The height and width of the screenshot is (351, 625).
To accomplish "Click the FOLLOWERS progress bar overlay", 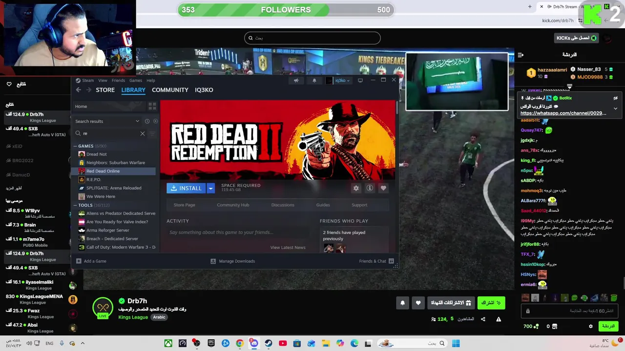I will click(286, 10).
